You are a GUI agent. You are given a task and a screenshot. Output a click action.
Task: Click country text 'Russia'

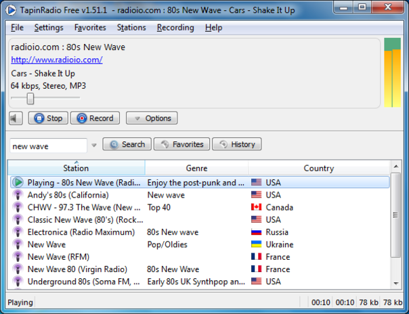[x=277, y=232]
